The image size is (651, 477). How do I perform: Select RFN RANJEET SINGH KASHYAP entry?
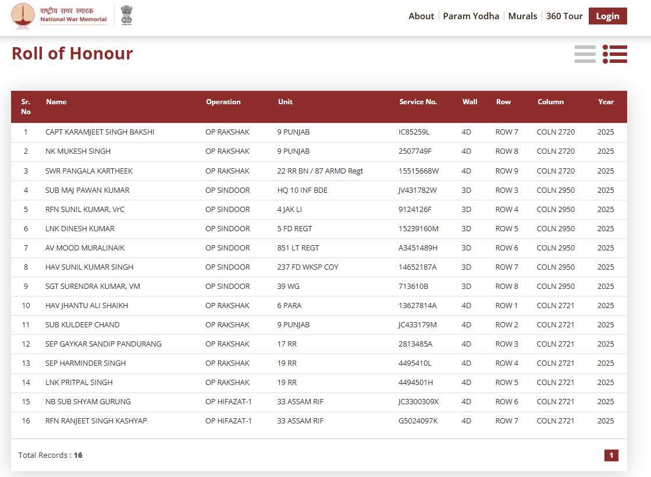click(96, 421)
